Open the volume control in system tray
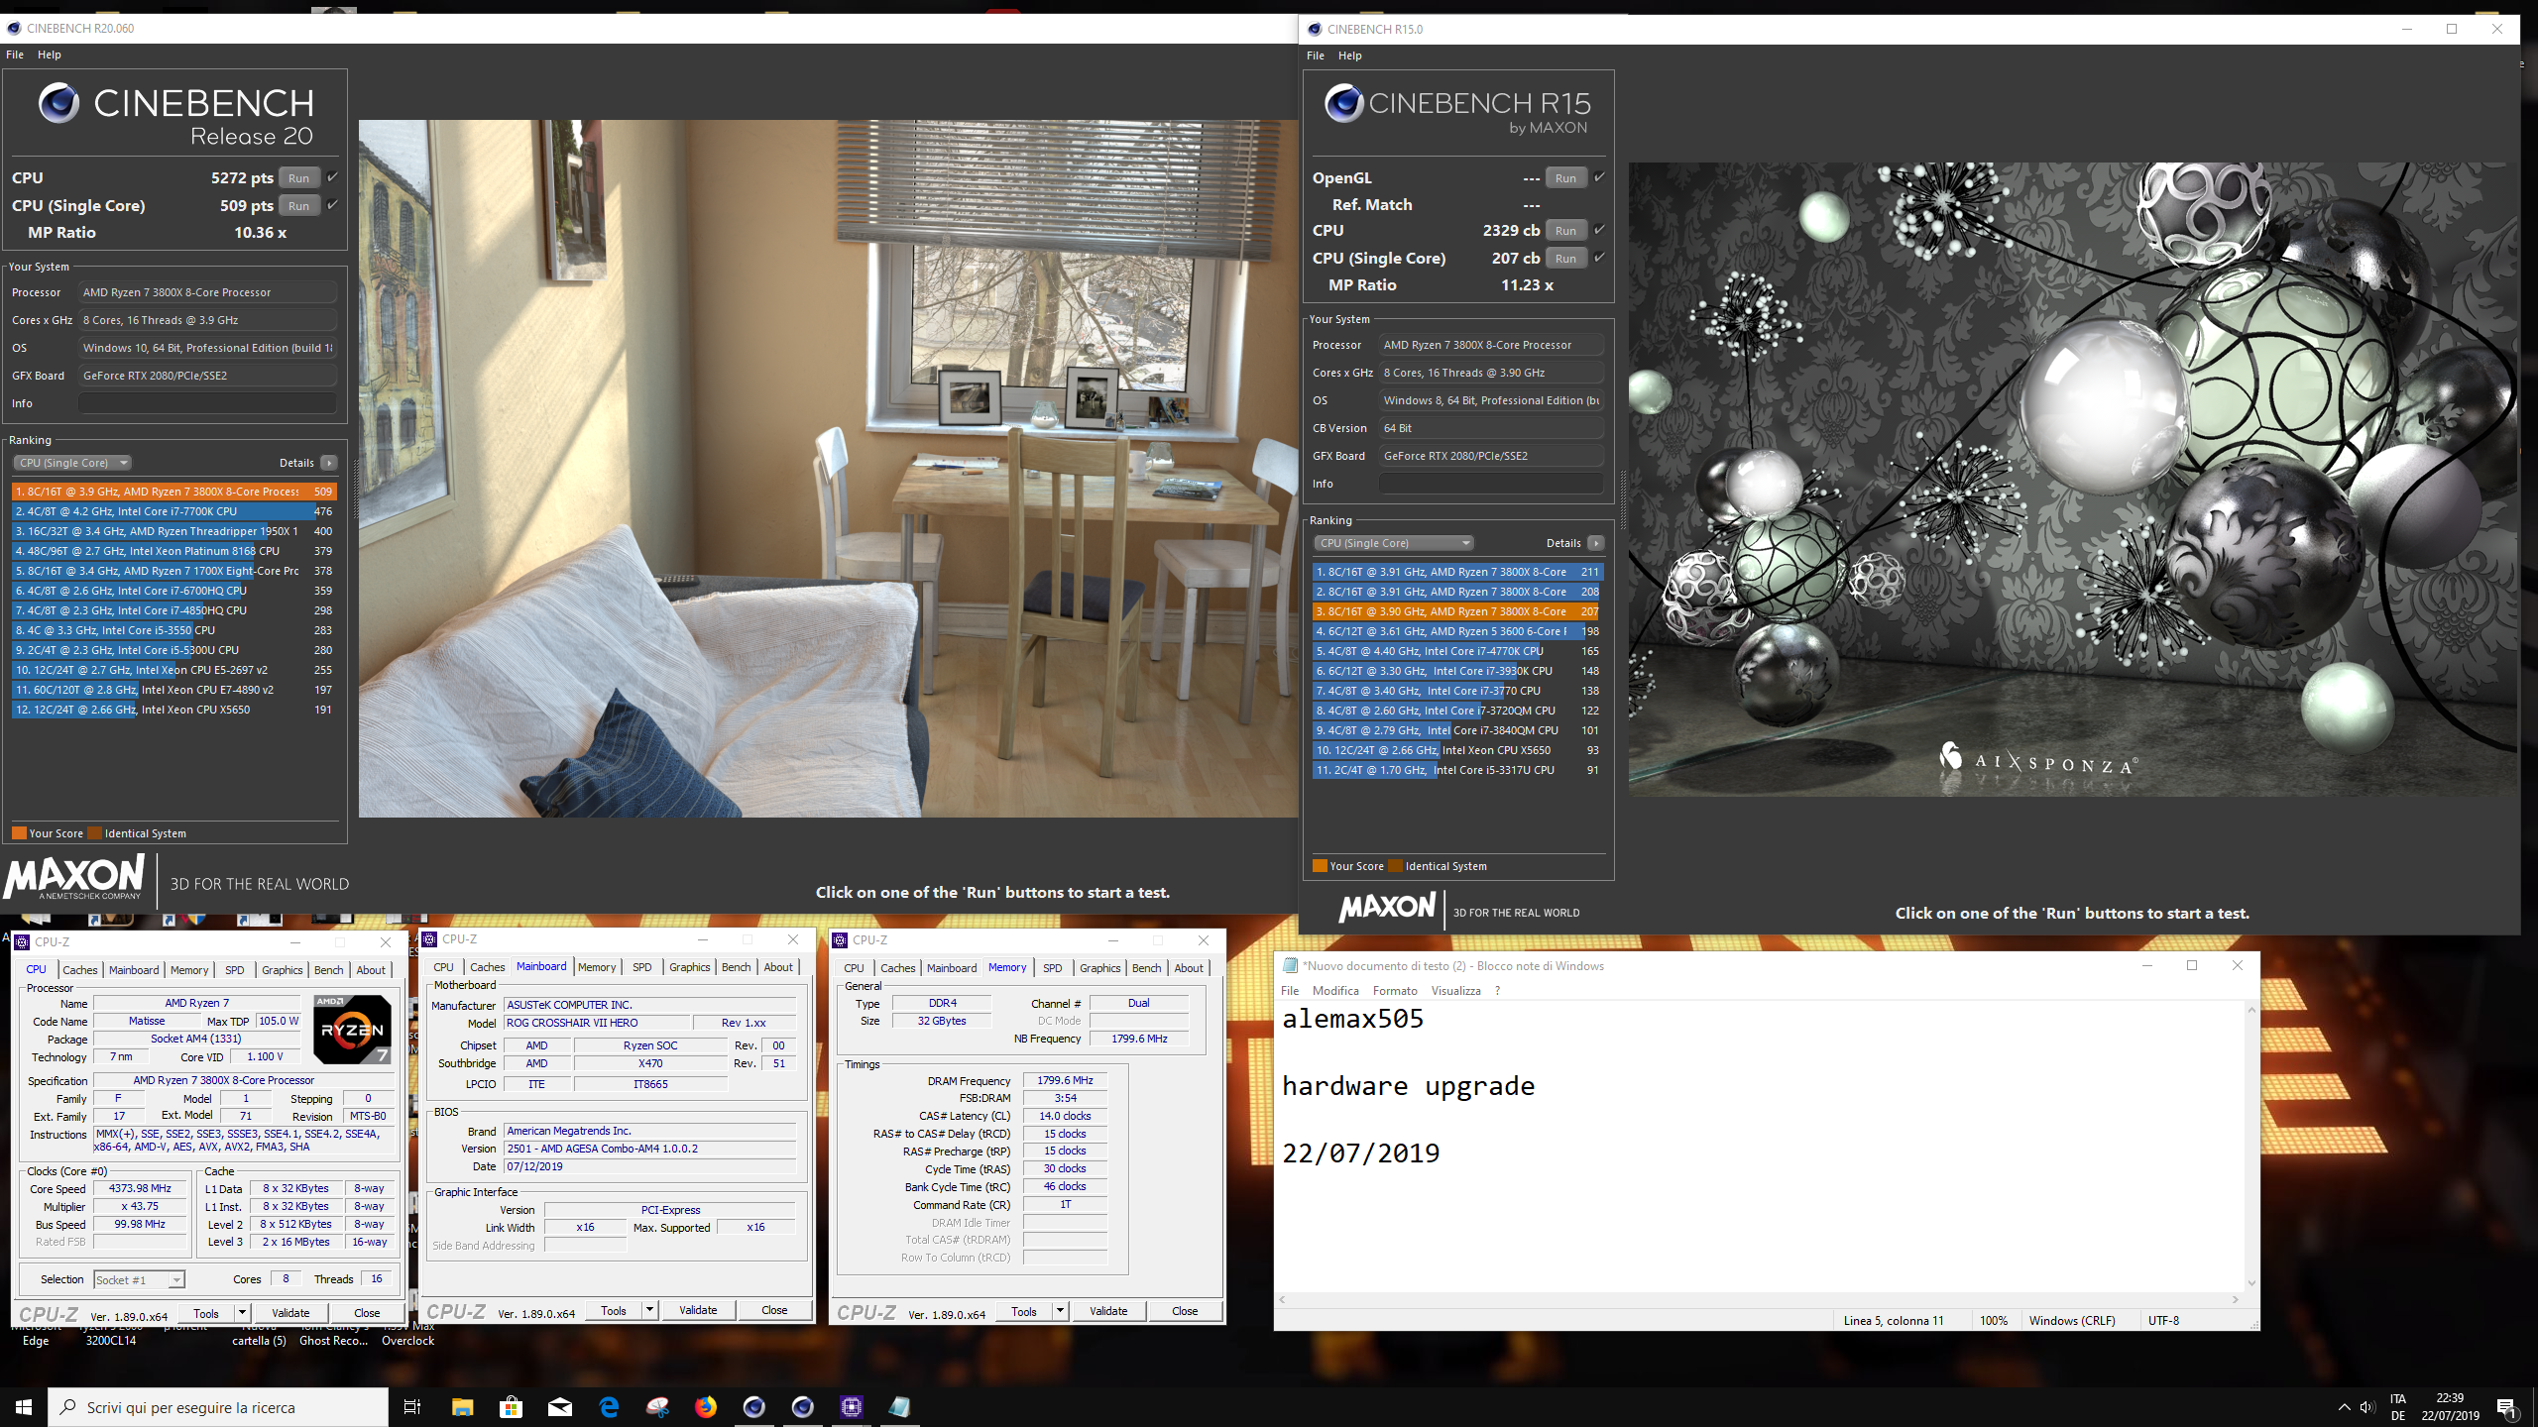The width and height of the screenshot is (2538, 1427). click(x=2367, y=1407)
